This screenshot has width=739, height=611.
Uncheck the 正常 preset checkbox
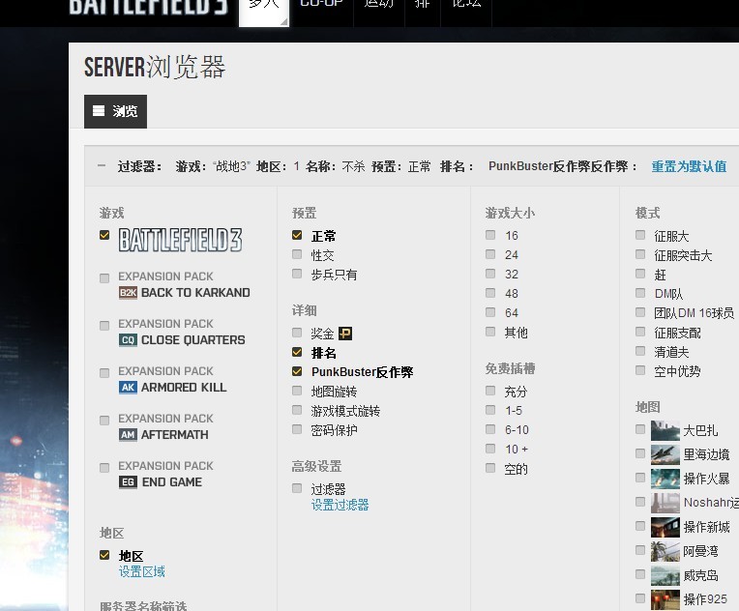tap(297, 235)
